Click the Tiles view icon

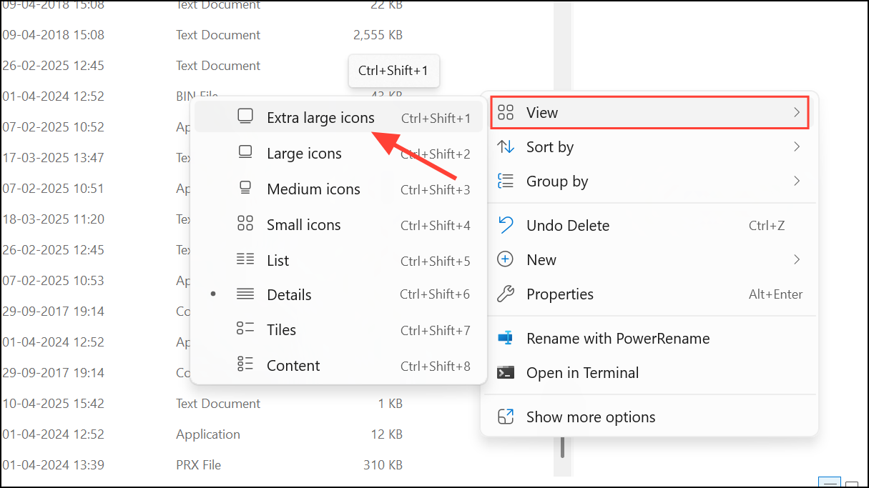pos(245,329)
